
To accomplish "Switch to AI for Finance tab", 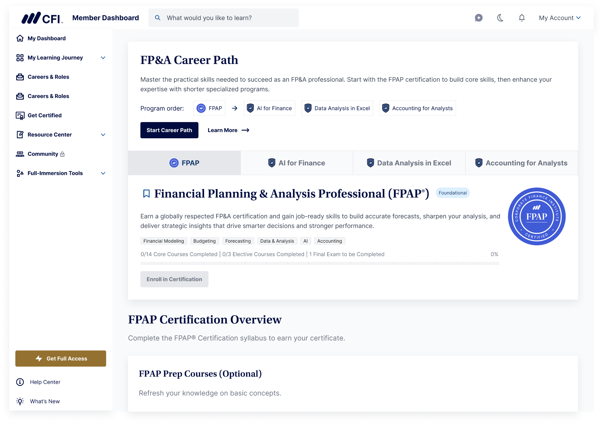I will pos(297,163).
